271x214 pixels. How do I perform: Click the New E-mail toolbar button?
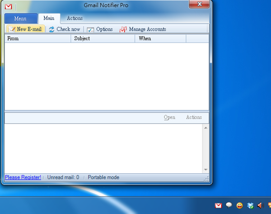point(26,29)
